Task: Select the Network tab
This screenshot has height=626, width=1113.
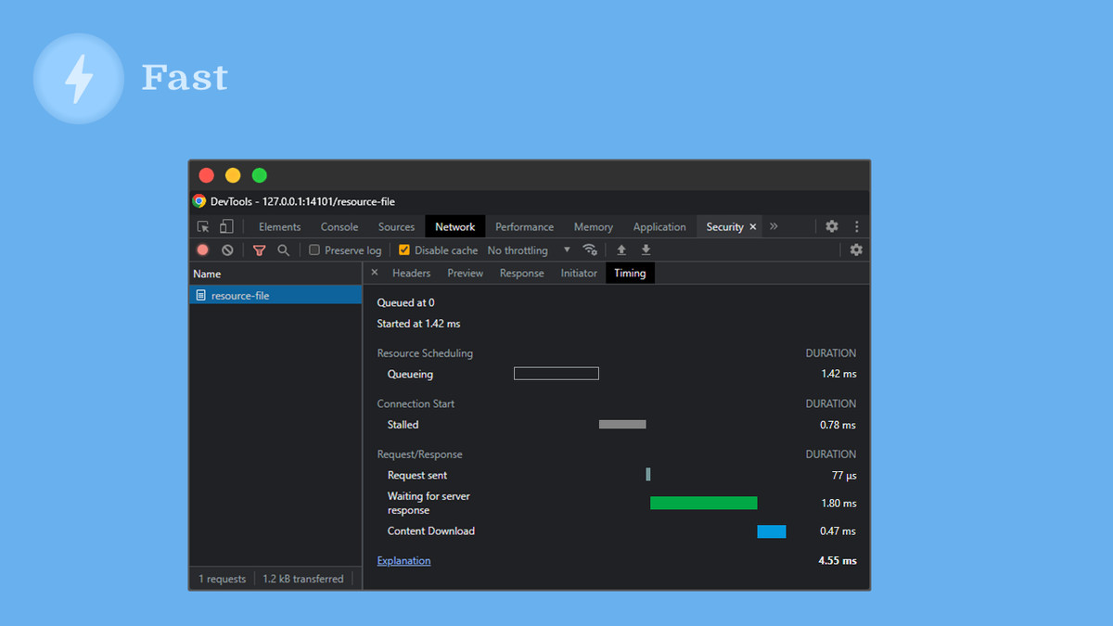Action: [455, 226]
